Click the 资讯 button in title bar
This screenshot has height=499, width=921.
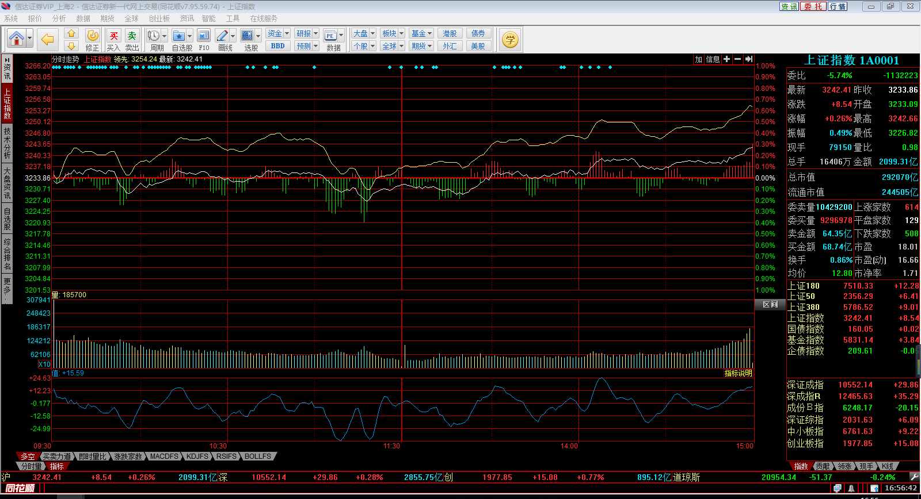point(789,6)
